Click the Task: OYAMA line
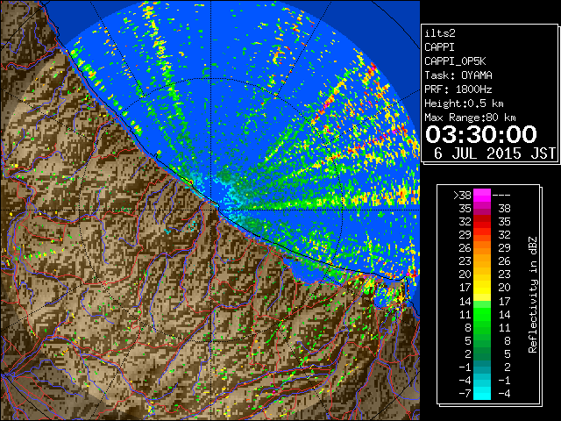The image size is (561, 421). click(x=458, y=75)
